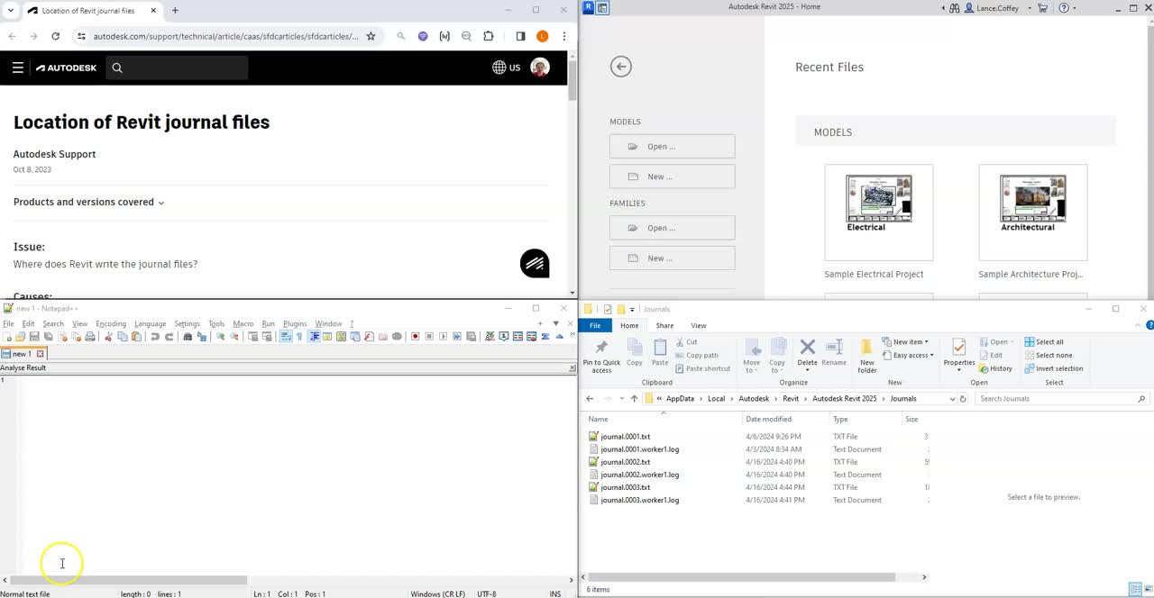
Task: Bookmark the page with the star icon
Action: pos(370,36)
